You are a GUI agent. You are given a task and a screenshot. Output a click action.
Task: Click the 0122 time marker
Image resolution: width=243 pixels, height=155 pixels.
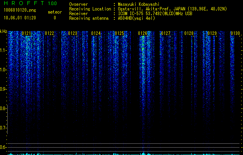(49, 33)
